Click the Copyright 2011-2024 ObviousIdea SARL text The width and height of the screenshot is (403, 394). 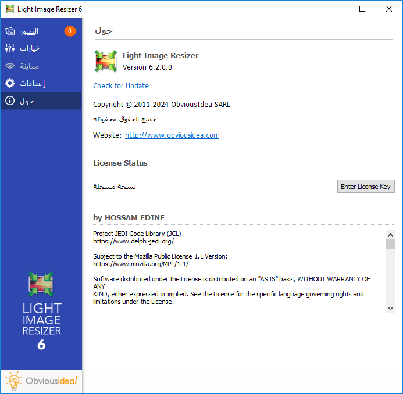click(162, 105)
